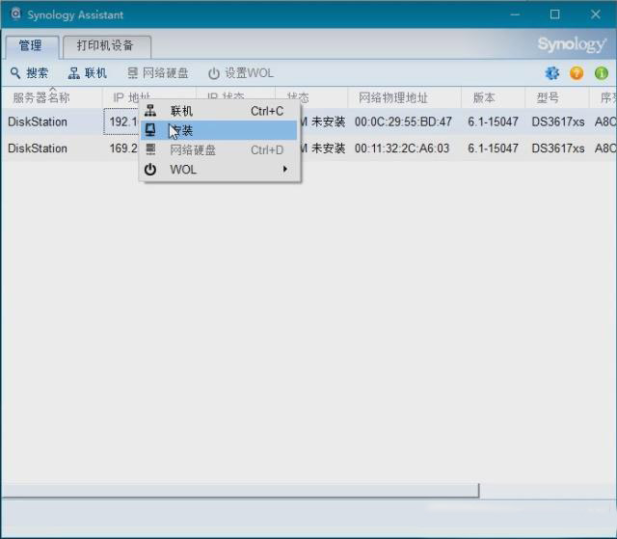Choose 网络硬盘 in the context menu
This screenshot has height=539, width=617.
[x=220, y=149]
